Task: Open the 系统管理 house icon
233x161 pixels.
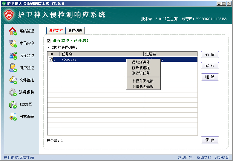Action: coord(13,31)
